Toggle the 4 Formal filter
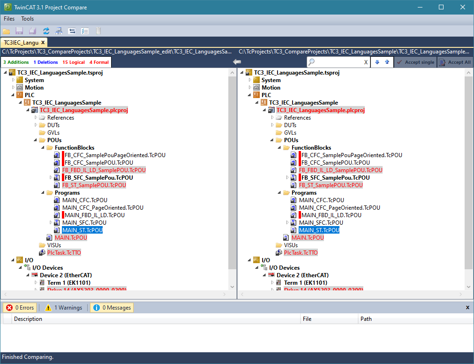This screenshot has width=474, height=364. [99, 62]
